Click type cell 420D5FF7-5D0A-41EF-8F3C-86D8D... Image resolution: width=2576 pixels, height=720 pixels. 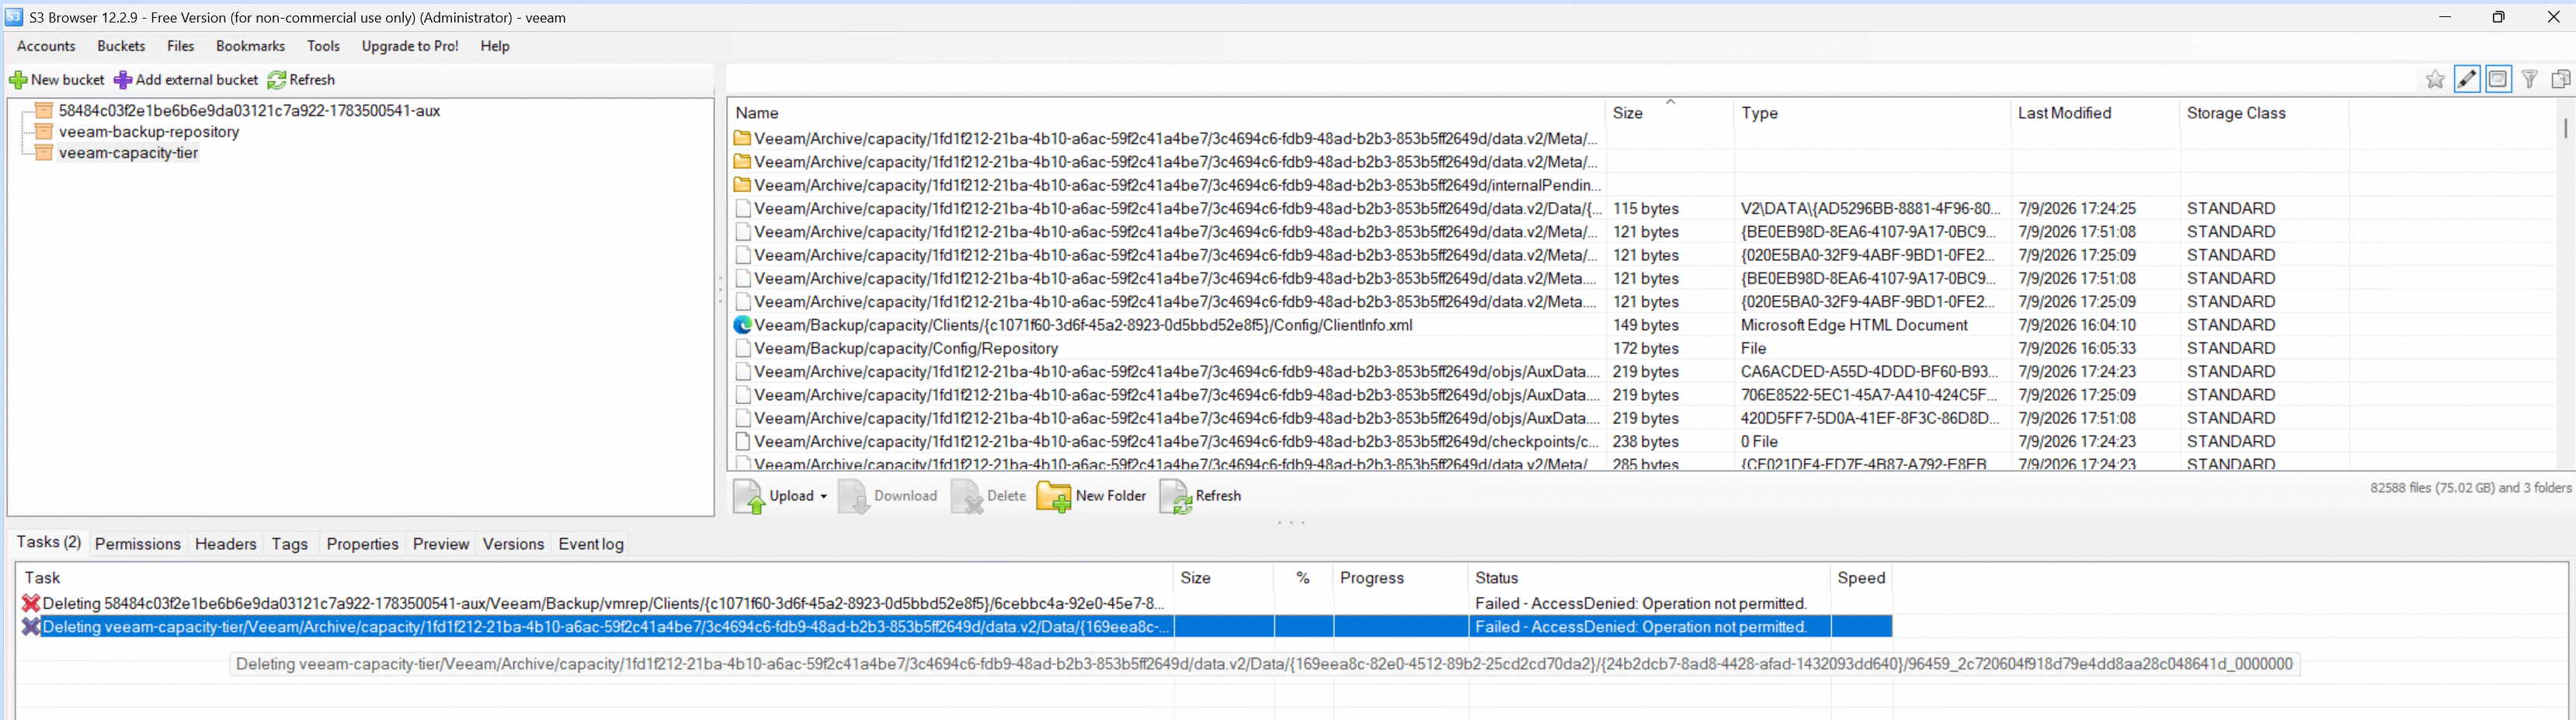[x=1870, y=419]
